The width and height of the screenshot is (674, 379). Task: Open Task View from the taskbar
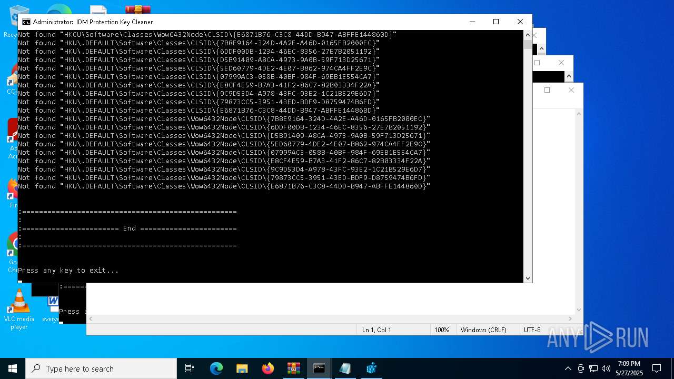190,368
